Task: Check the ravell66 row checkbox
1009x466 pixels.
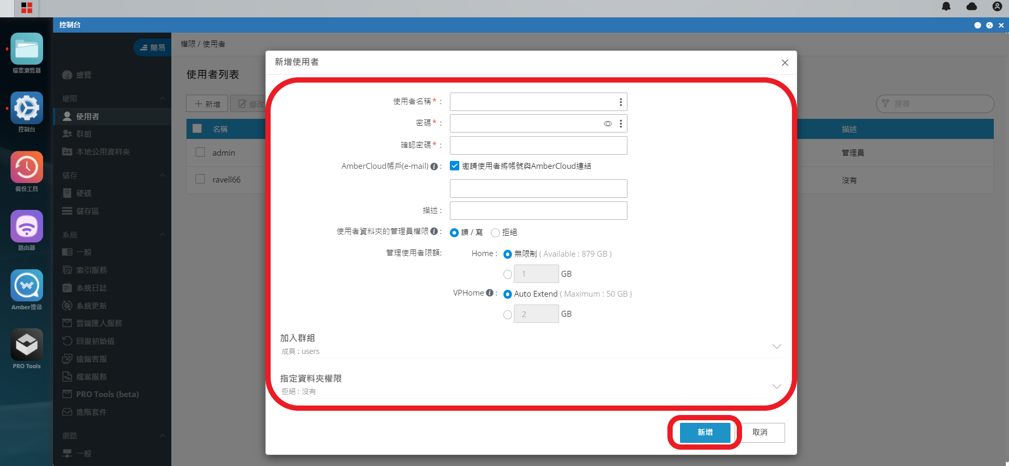Action: (200, 179)
